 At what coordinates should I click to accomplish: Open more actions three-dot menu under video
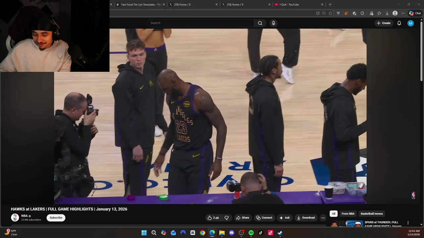point(323,218)
